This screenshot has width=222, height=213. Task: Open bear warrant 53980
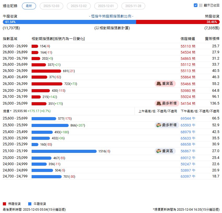tap(188, 91)
